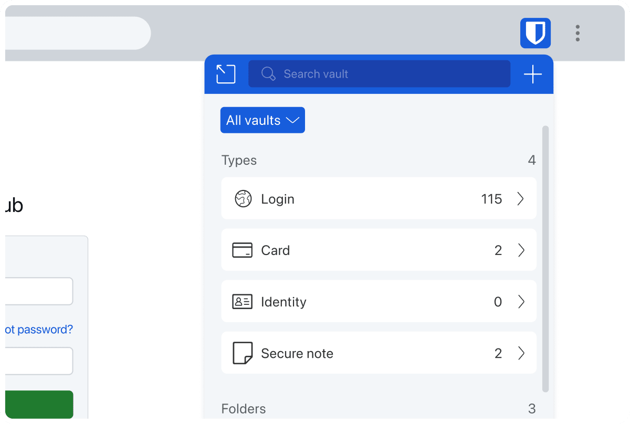
Task: Click the note icon beside Secure note
Action: 242,353
